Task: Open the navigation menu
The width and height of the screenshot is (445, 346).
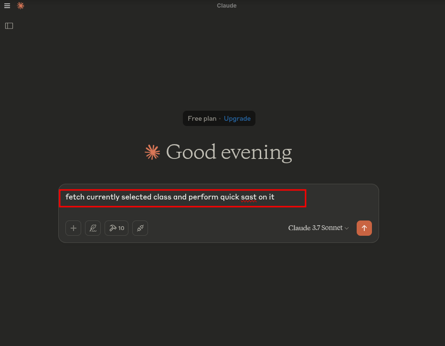Action: tap(7, 5)
